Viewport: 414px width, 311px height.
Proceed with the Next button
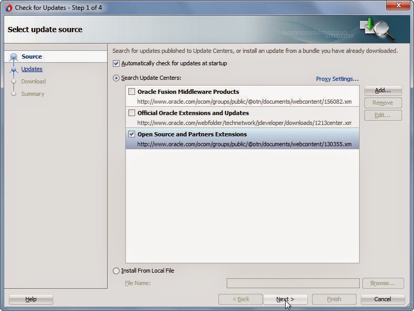pos(285,300)
